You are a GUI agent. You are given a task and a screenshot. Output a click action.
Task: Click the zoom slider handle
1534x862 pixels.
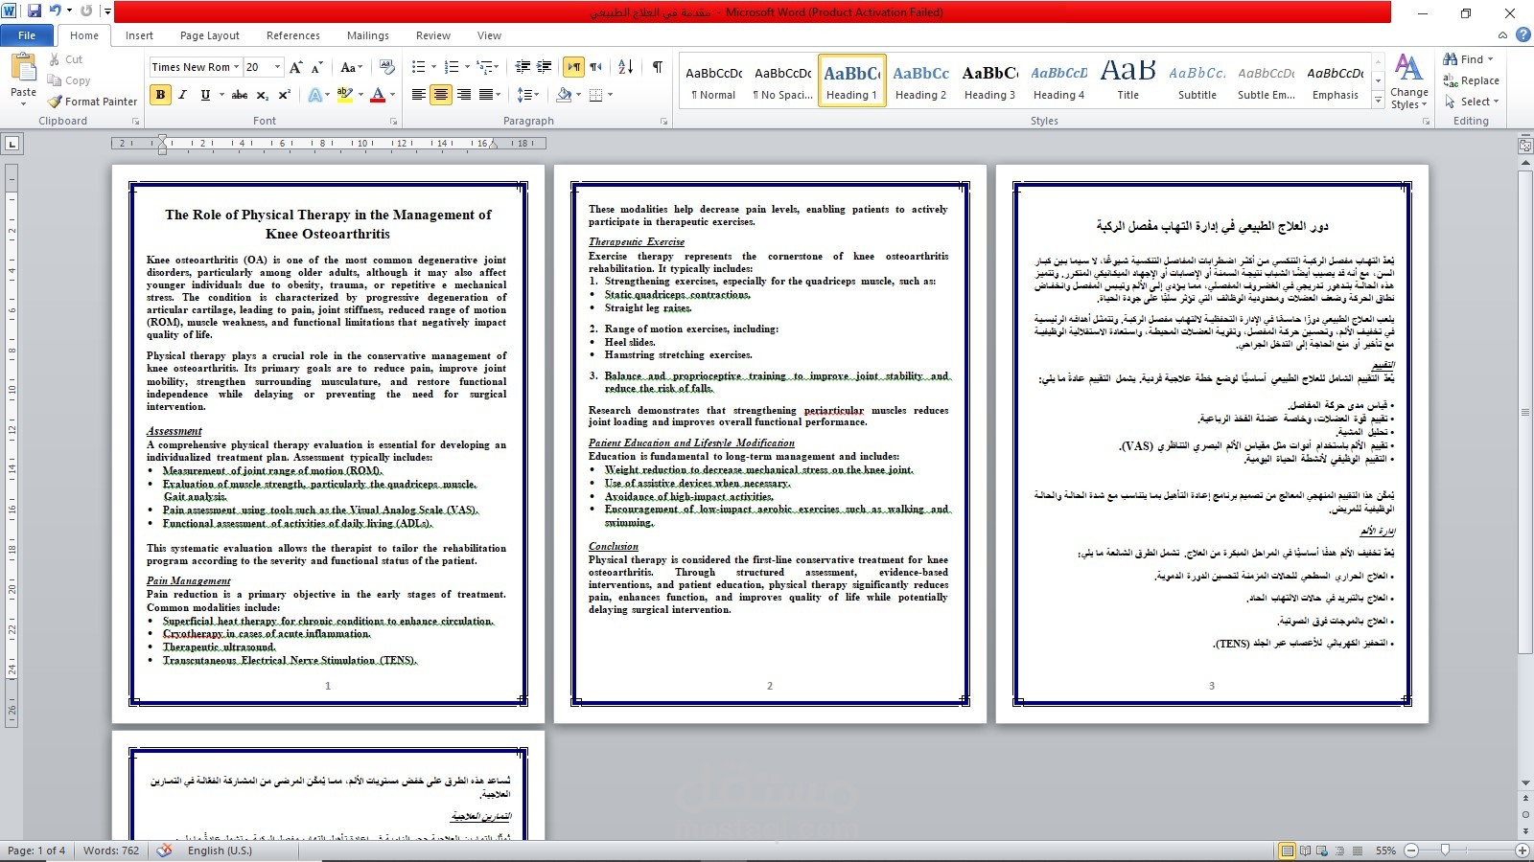[x=1445, y=851]
